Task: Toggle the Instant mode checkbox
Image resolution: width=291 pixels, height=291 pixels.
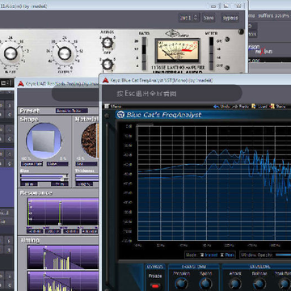Action: (x=202, y=255)
